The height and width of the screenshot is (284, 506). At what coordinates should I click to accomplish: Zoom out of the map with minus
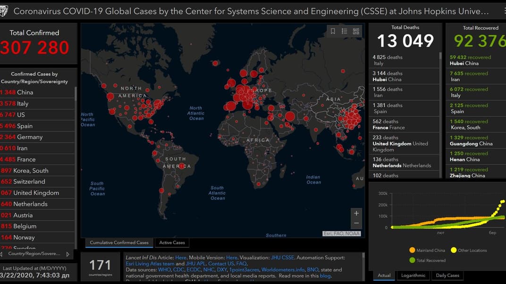tap(356, 223)
